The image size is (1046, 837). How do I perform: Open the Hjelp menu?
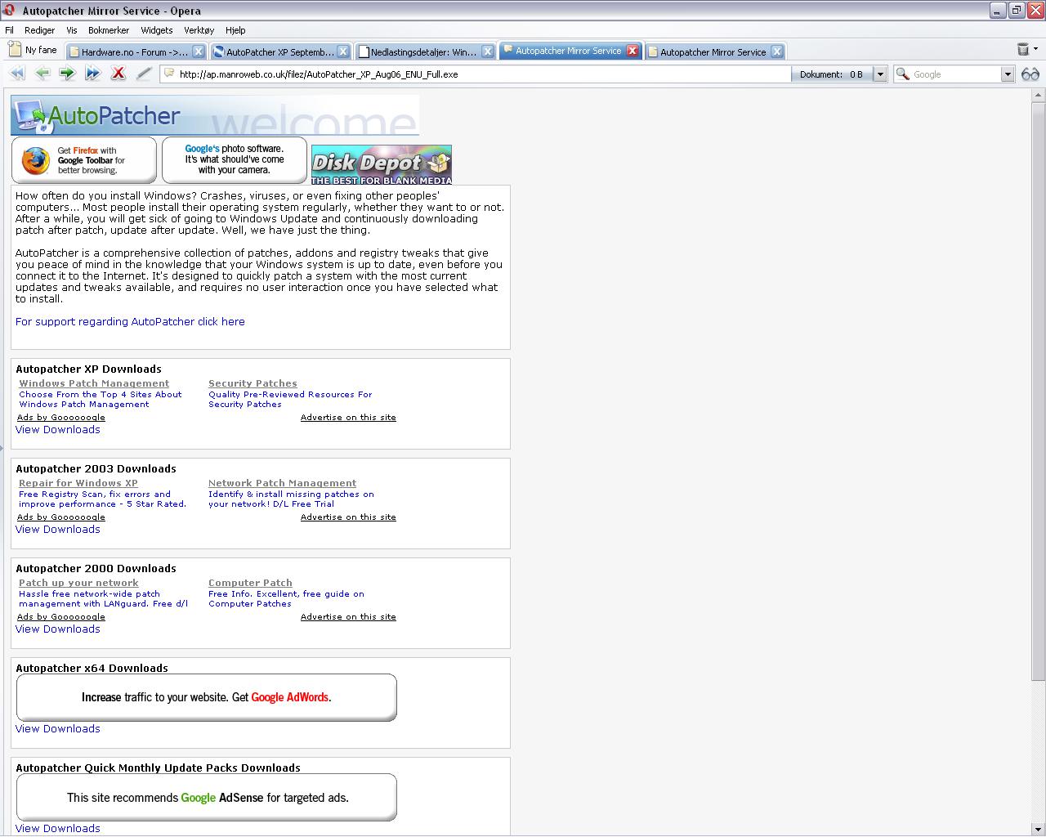[235, 30]
